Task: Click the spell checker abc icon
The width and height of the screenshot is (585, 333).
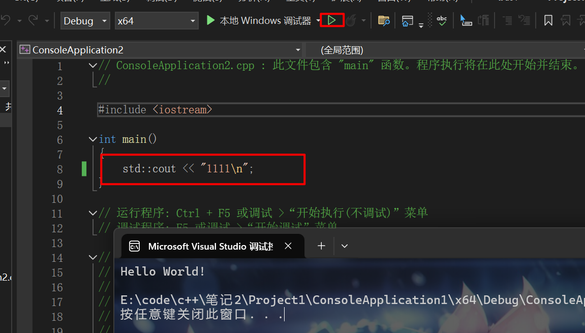Action: pyautogui.click(x=442, y=21)
